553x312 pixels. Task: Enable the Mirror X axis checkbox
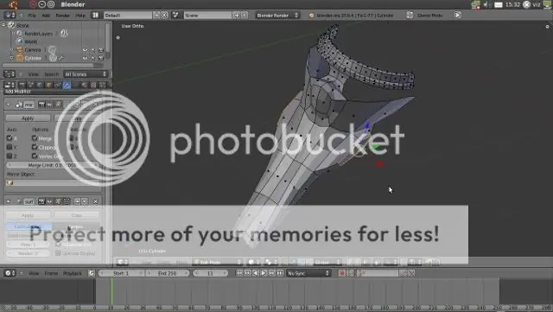pyautogui.click(x=10, y=138)
